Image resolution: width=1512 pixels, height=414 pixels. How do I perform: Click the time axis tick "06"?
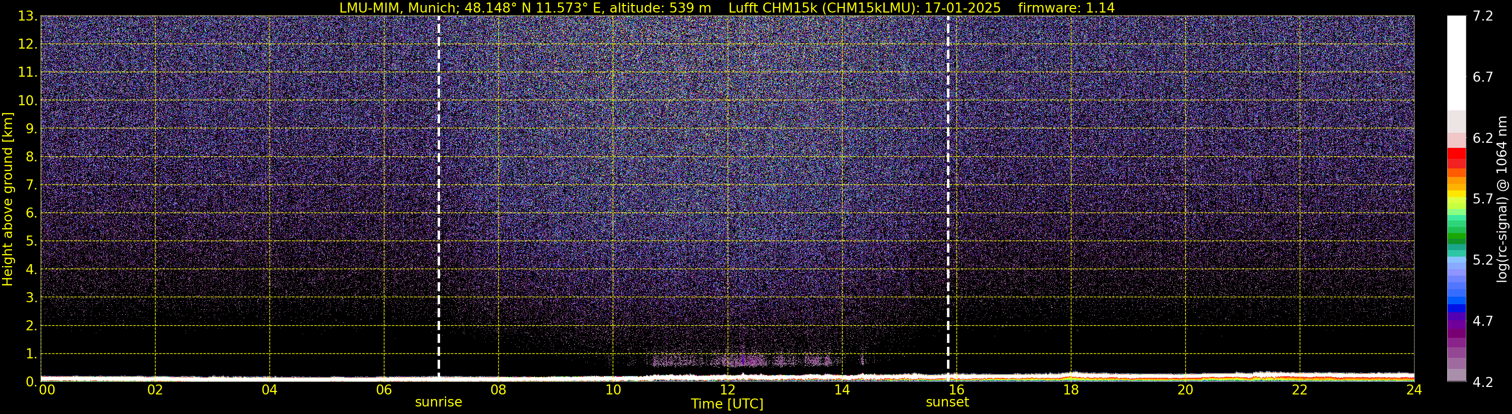coord(384,390)
